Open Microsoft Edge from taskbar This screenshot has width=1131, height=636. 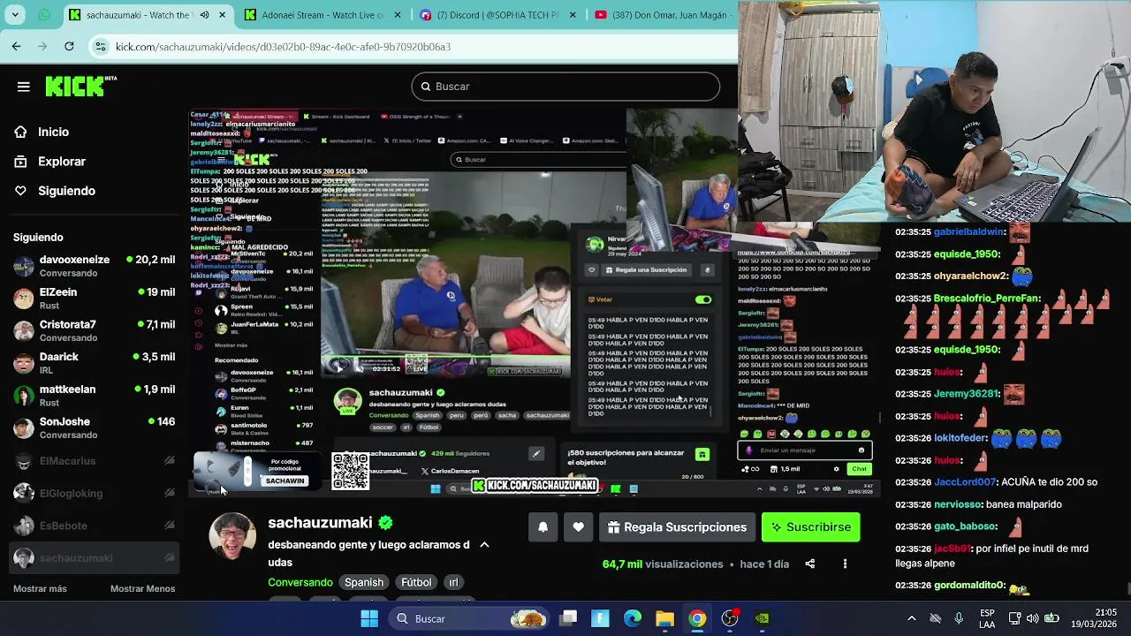(633, 618)
